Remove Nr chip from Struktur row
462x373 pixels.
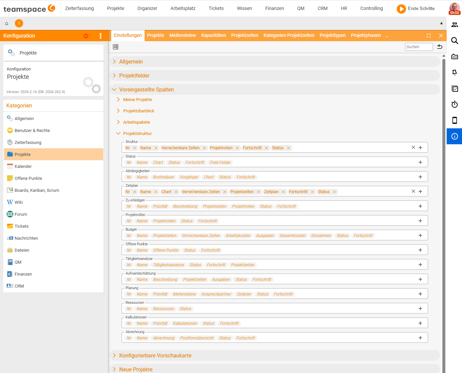pos(135,148)
